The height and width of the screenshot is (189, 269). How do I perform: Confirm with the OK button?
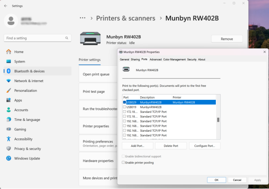(217, 180)
